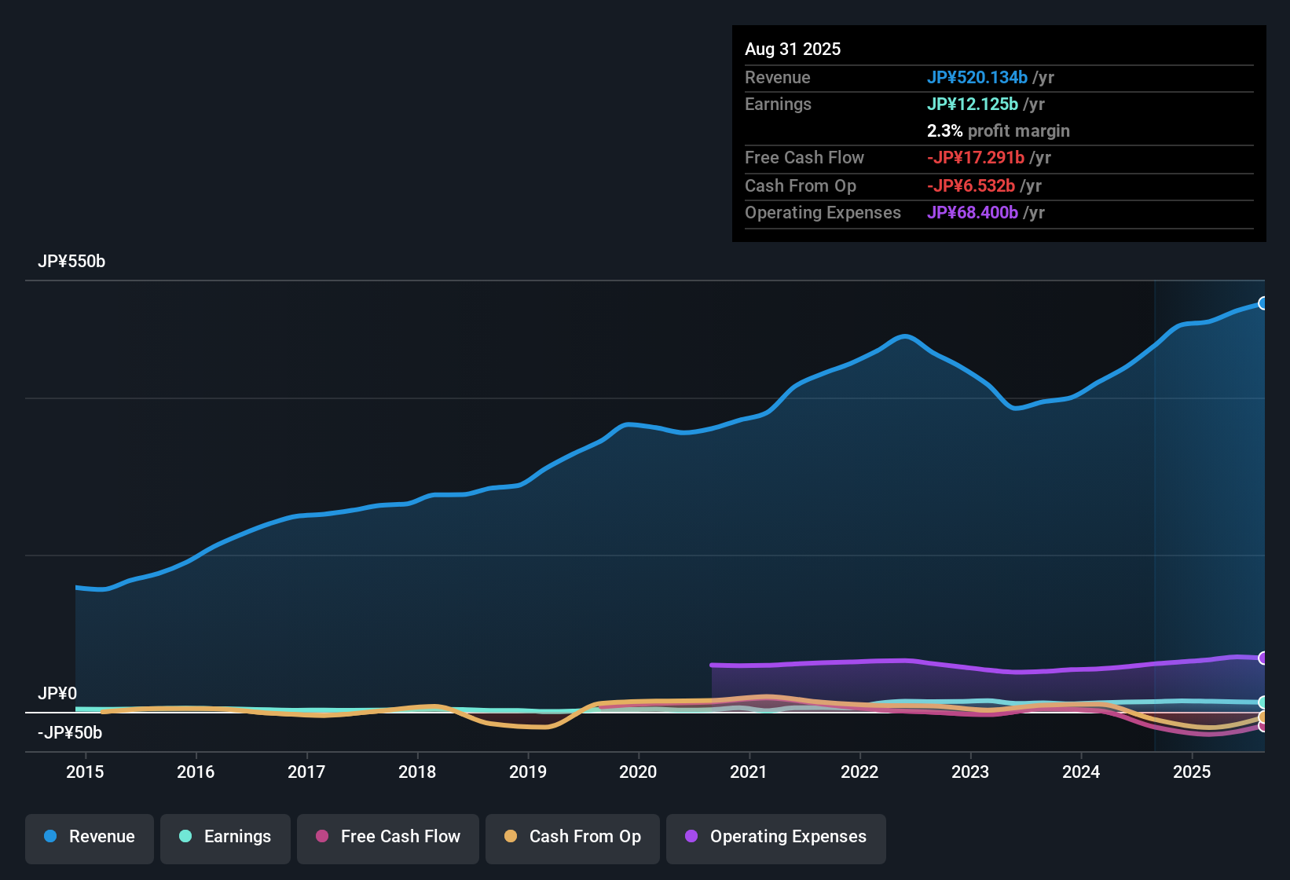
Task: Click the blue Revenue legend dot
Action: click(x=50, y=837)
